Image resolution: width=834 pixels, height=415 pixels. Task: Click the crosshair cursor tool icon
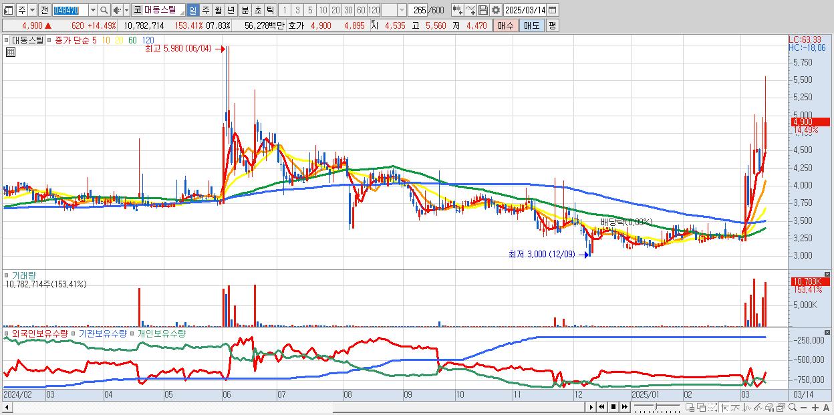coord(725,407)
